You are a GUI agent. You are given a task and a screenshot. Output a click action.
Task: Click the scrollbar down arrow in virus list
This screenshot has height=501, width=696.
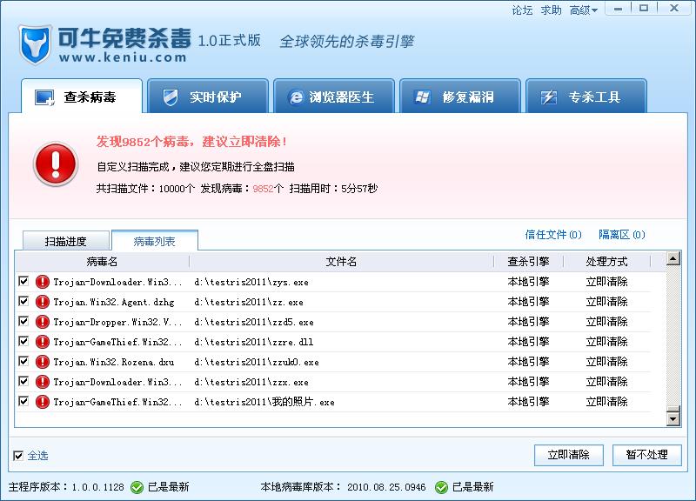(673, 418)
